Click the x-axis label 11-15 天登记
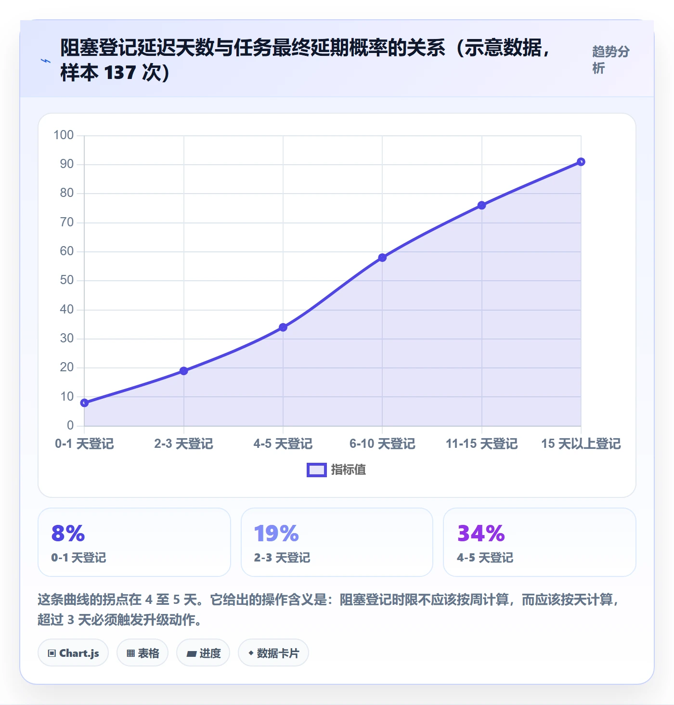This screenshot has width=674, height=705. (x=481, y=444)
